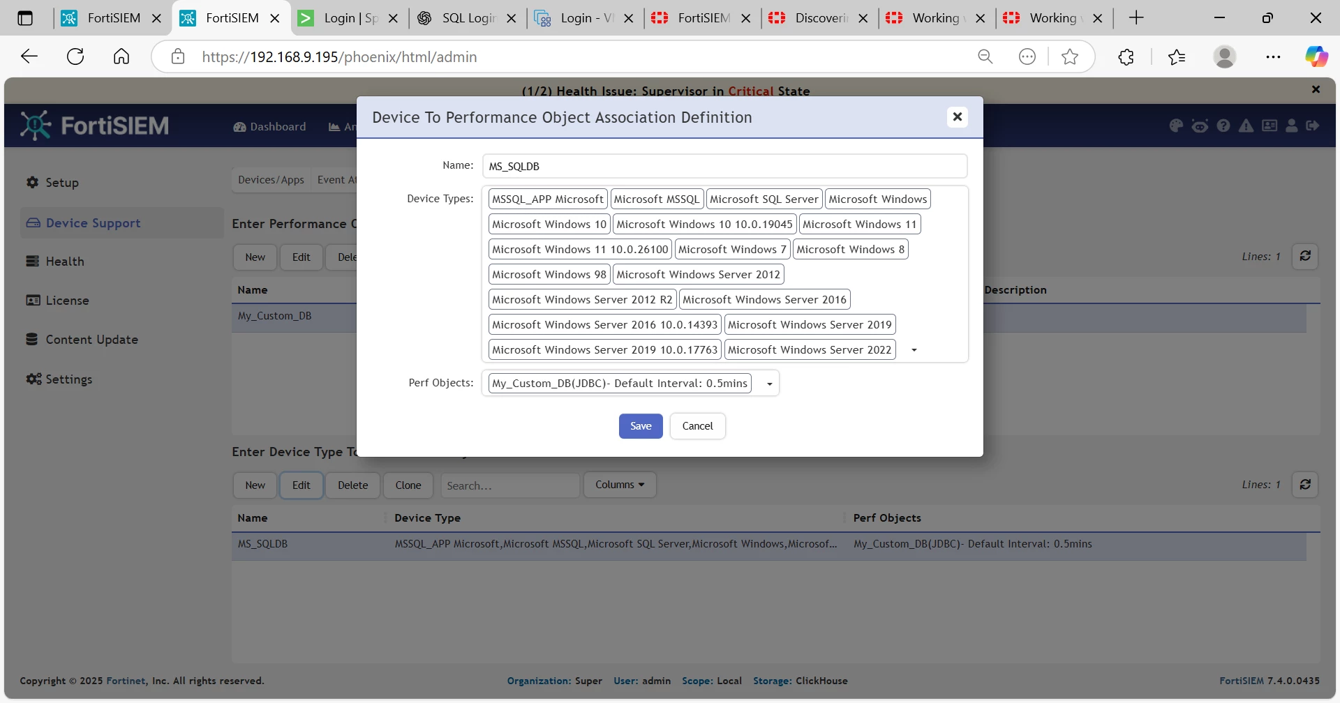Open the alert warning triangle icon
The width and height of the screenshot is (1340, 703).
pos(1246,126)
